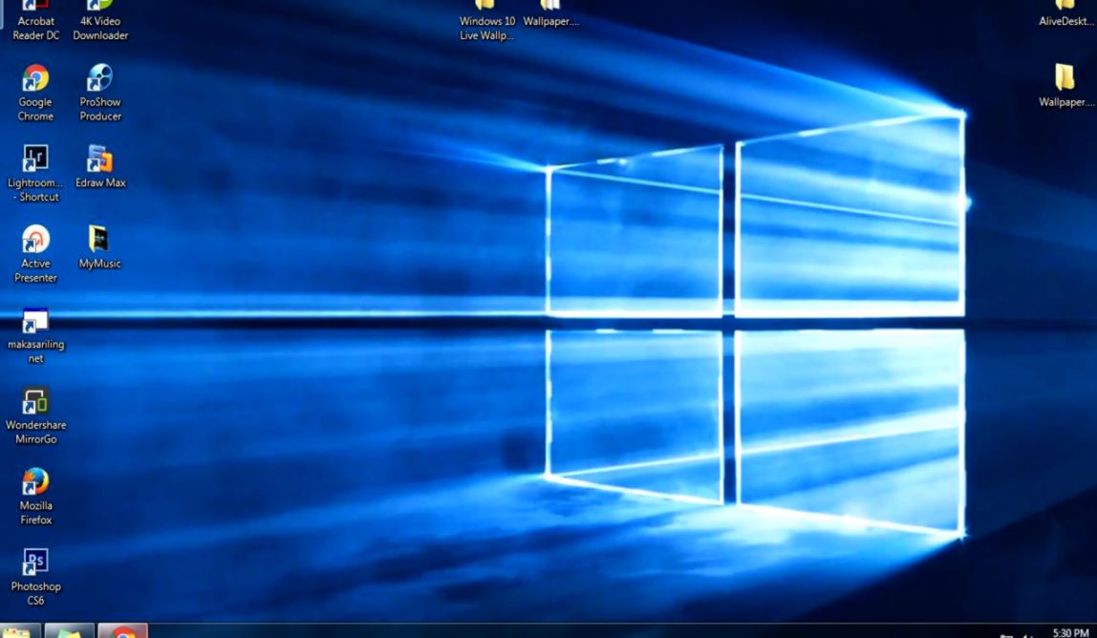Viewport: 1097px width, 638px height.
Task: Select the Mozilla Firefox desktop shortcut
Action: (x=35, y=496)
